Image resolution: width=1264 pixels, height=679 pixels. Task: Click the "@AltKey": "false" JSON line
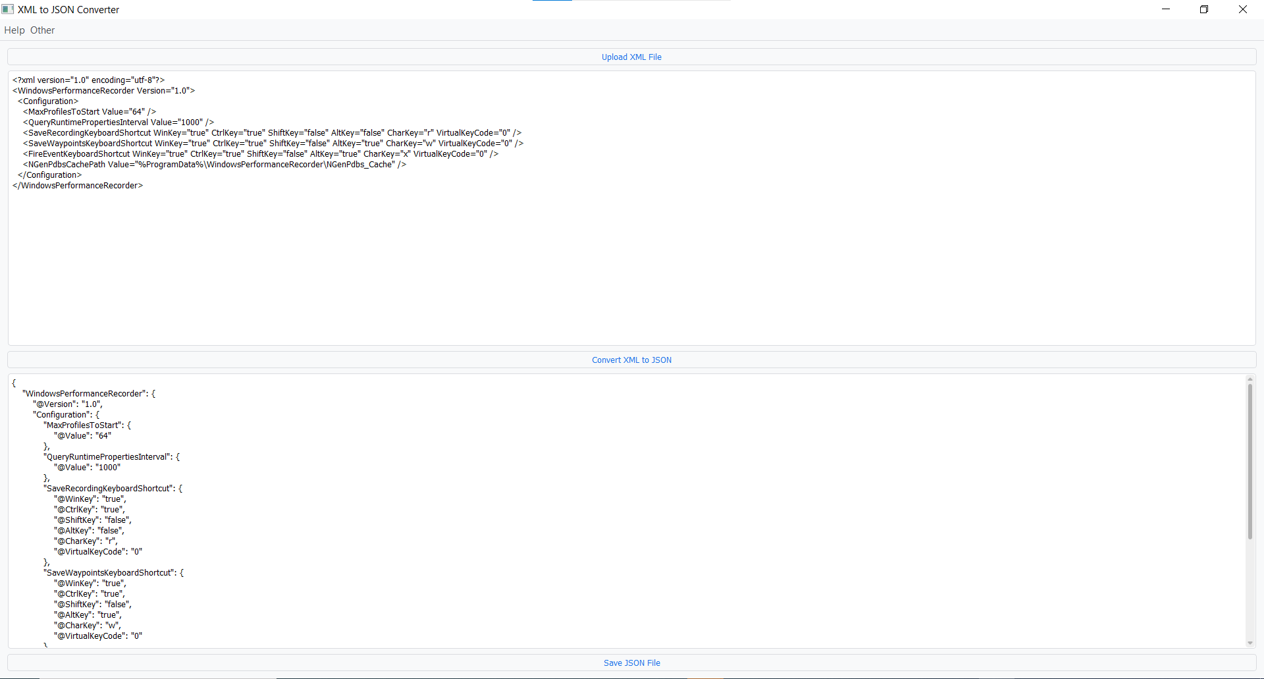tap(89, 531)
